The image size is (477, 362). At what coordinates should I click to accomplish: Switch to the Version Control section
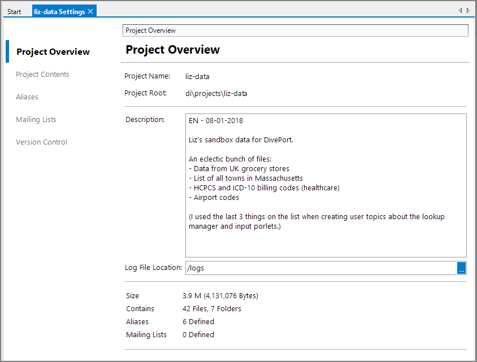(41, 142)
